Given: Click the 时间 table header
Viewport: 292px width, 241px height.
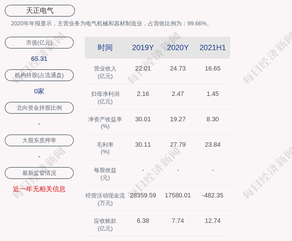Looking at the screenshot, I should tap(105, 48).
